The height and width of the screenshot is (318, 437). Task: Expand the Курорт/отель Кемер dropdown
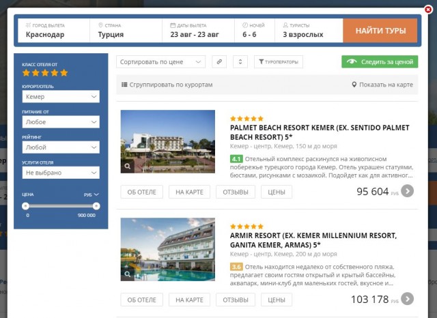click(x=61, y=97)
